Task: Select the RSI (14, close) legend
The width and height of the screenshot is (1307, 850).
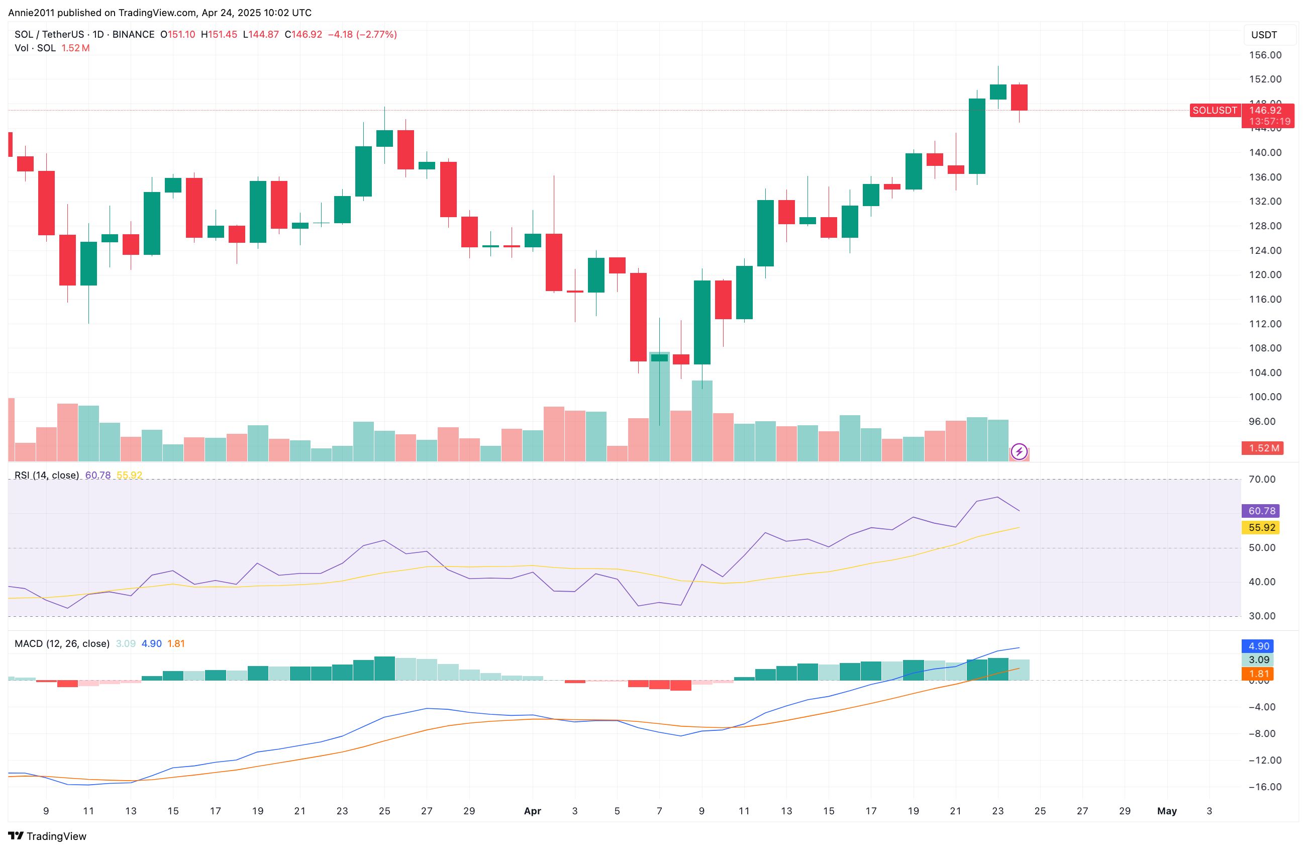Action: pyautogui.click(x=47, y=476)
